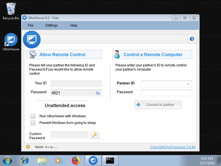Click the Connect to partner button
Viewport: 221px width, 166px height.
click(x=158, y=105)
